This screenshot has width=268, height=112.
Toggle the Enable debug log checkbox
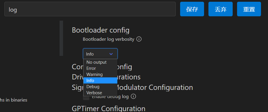(86, 98)
